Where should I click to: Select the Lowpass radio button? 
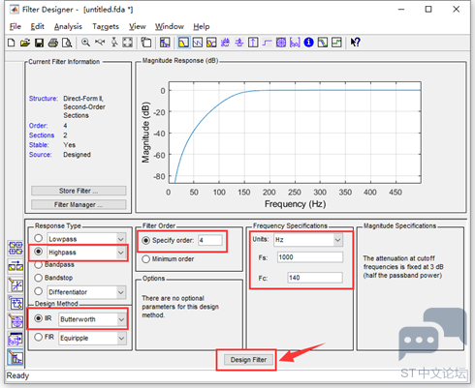(39, 238)
